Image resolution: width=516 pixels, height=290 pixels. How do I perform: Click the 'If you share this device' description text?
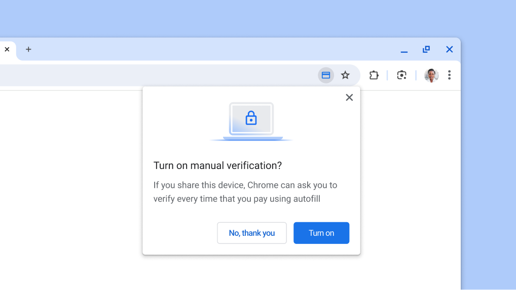pos(245,192)
